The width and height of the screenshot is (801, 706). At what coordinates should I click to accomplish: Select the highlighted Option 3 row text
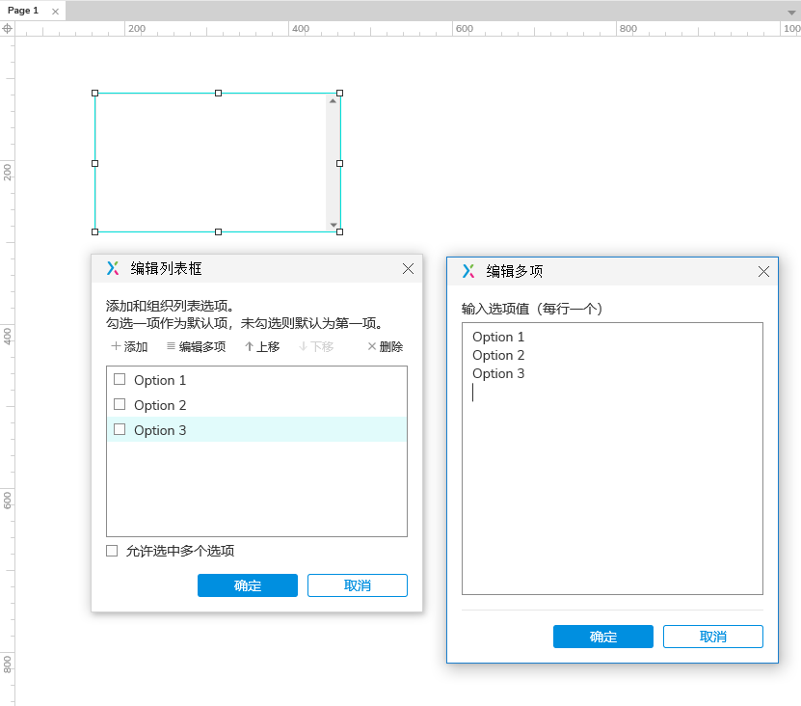tap(160, 430)
